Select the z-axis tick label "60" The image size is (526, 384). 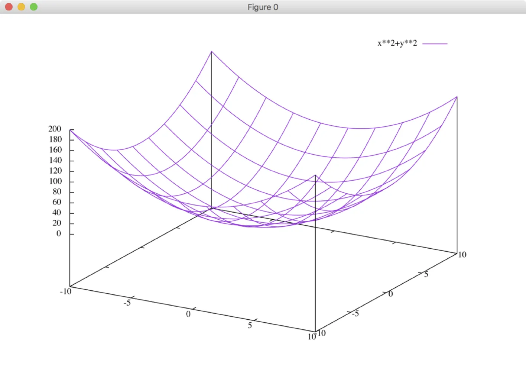click(x=57, y=202)
